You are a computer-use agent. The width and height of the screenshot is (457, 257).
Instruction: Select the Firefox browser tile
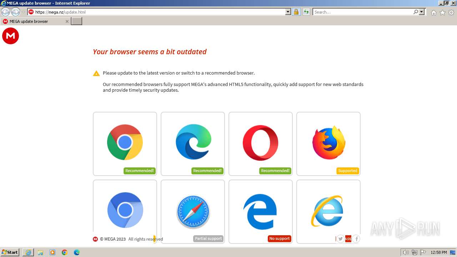tap(328, 144)
